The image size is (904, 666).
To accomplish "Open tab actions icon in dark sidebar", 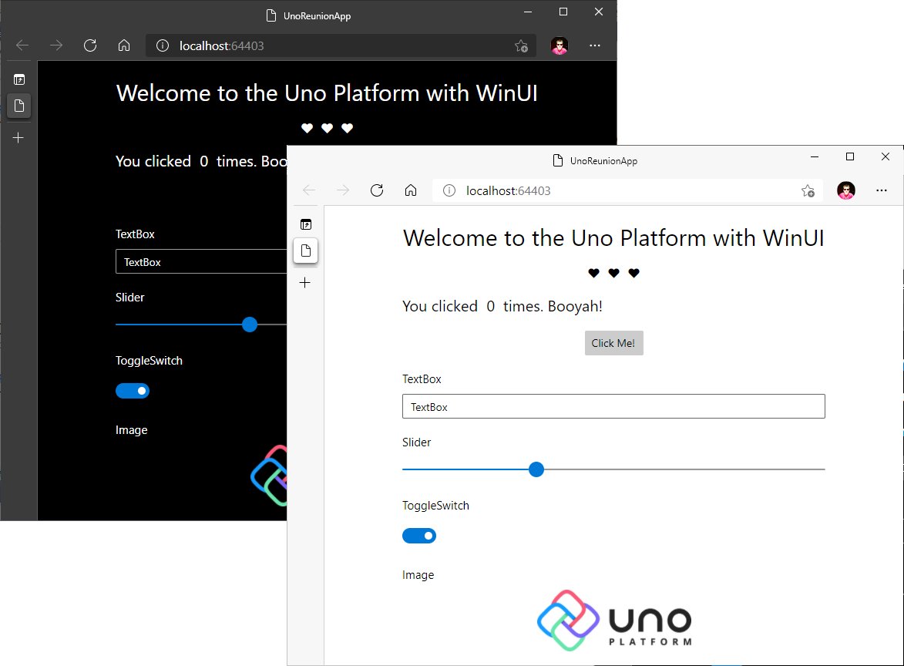I will coord(19,79).
